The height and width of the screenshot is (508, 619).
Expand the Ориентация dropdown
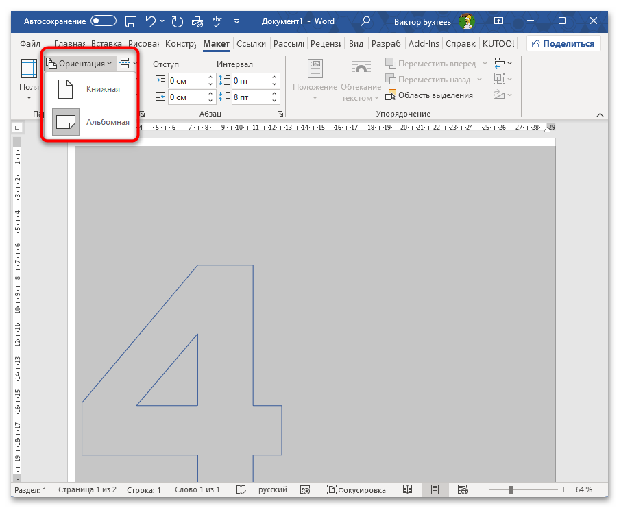(x=80, y=63)
